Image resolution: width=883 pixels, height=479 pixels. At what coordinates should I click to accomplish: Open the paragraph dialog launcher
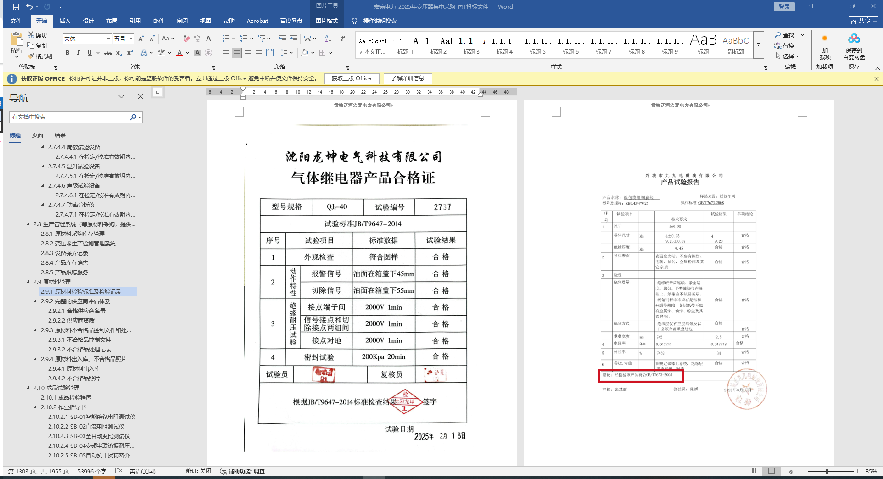(347, 67)
